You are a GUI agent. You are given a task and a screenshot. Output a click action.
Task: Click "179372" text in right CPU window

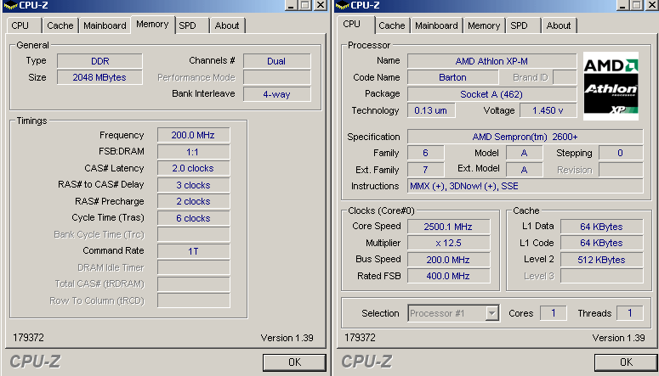(x=360, y=338)
